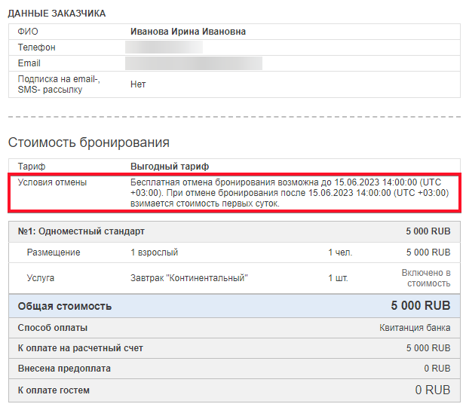Viewport: 466px width, 407px height.
Task: Click the Включено в стоимость note
Action: click(426, 278)
